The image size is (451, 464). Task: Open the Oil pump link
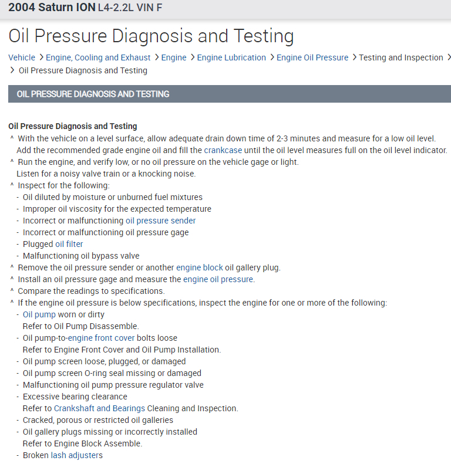[39, 314]
